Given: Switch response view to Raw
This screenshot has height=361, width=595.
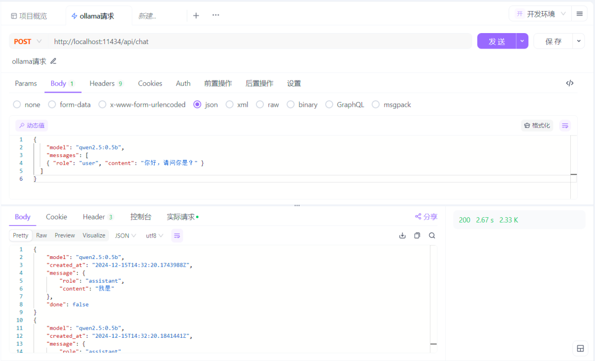Looking at the screenshot, I should tap(41, 236).
